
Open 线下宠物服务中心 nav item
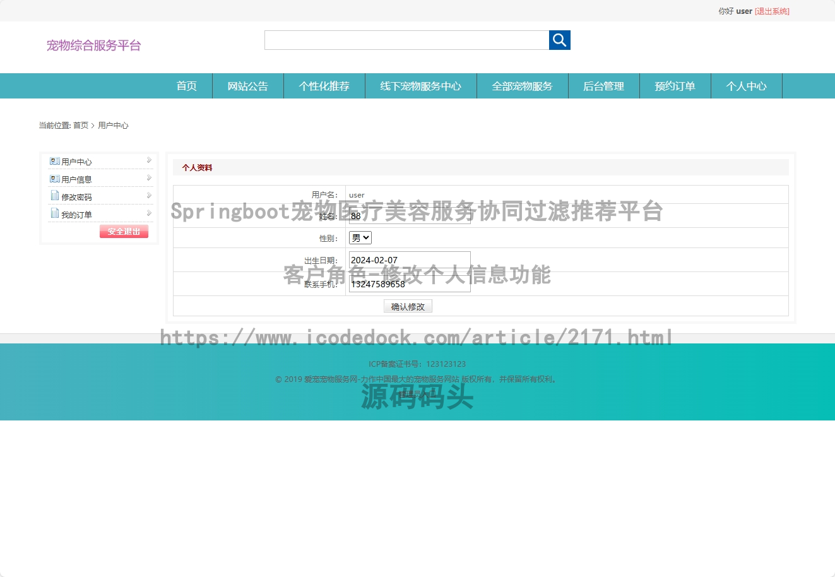coord(421,86)
